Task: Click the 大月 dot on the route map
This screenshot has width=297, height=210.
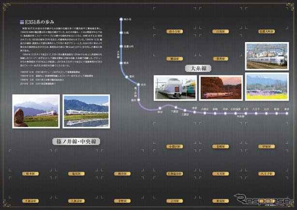Action: 246,114
